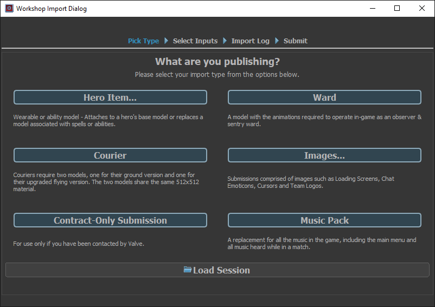Image resolution: width=435 pixels, height=307 pixels.
Task: Click the arrow just before Submit step
Action: (x=277, y=41)
